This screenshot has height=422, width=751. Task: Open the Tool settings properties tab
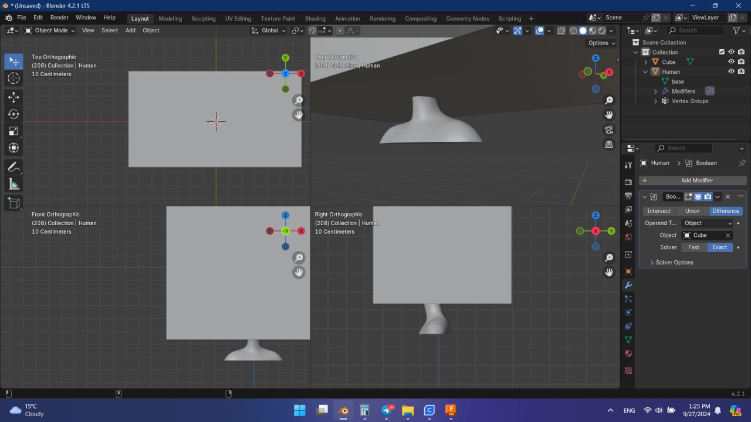point(628,165)
